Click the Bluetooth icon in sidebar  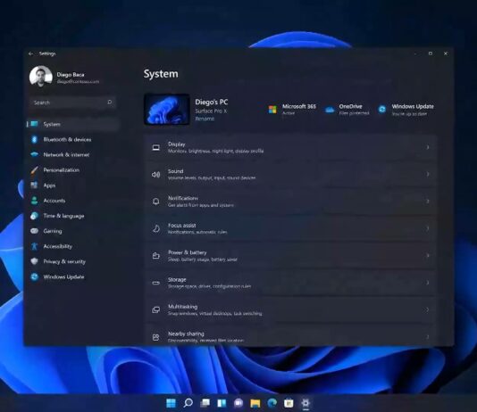coord(34,139)
